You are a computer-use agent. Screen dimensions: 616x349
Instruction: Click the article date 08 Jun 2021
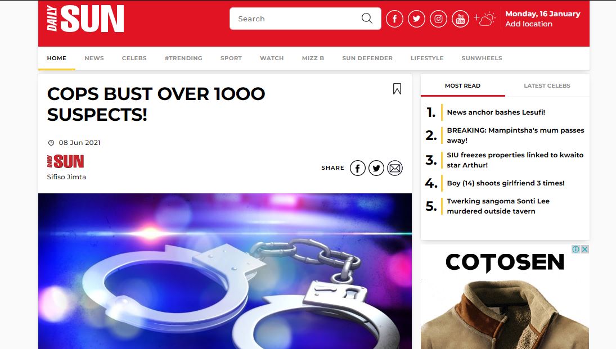coord(79,143)
